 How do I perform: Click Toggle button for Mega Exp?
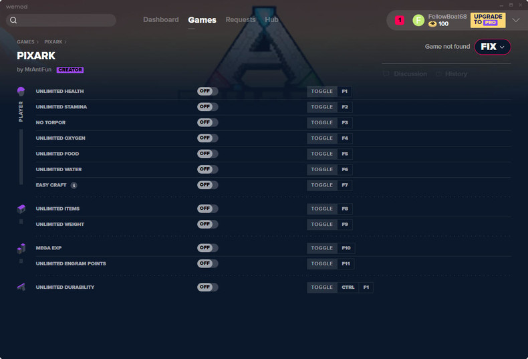[322, 248]
